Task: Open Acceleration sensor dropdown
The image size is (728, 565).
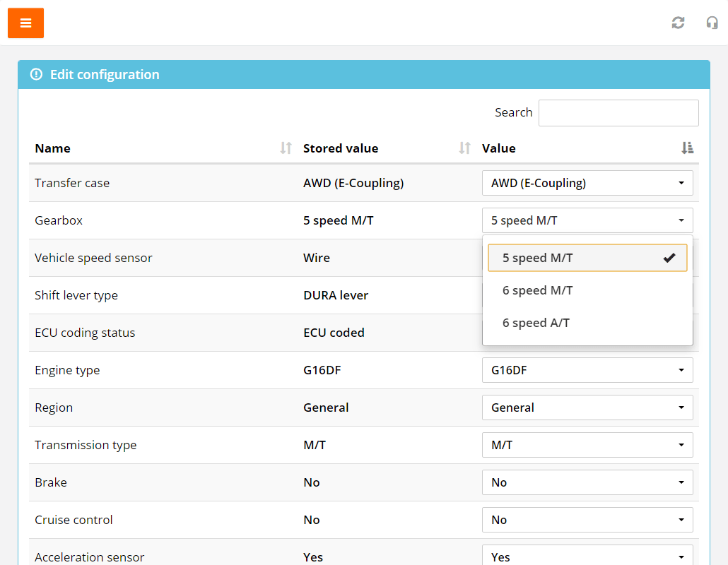Action: (x=587, y=556)
